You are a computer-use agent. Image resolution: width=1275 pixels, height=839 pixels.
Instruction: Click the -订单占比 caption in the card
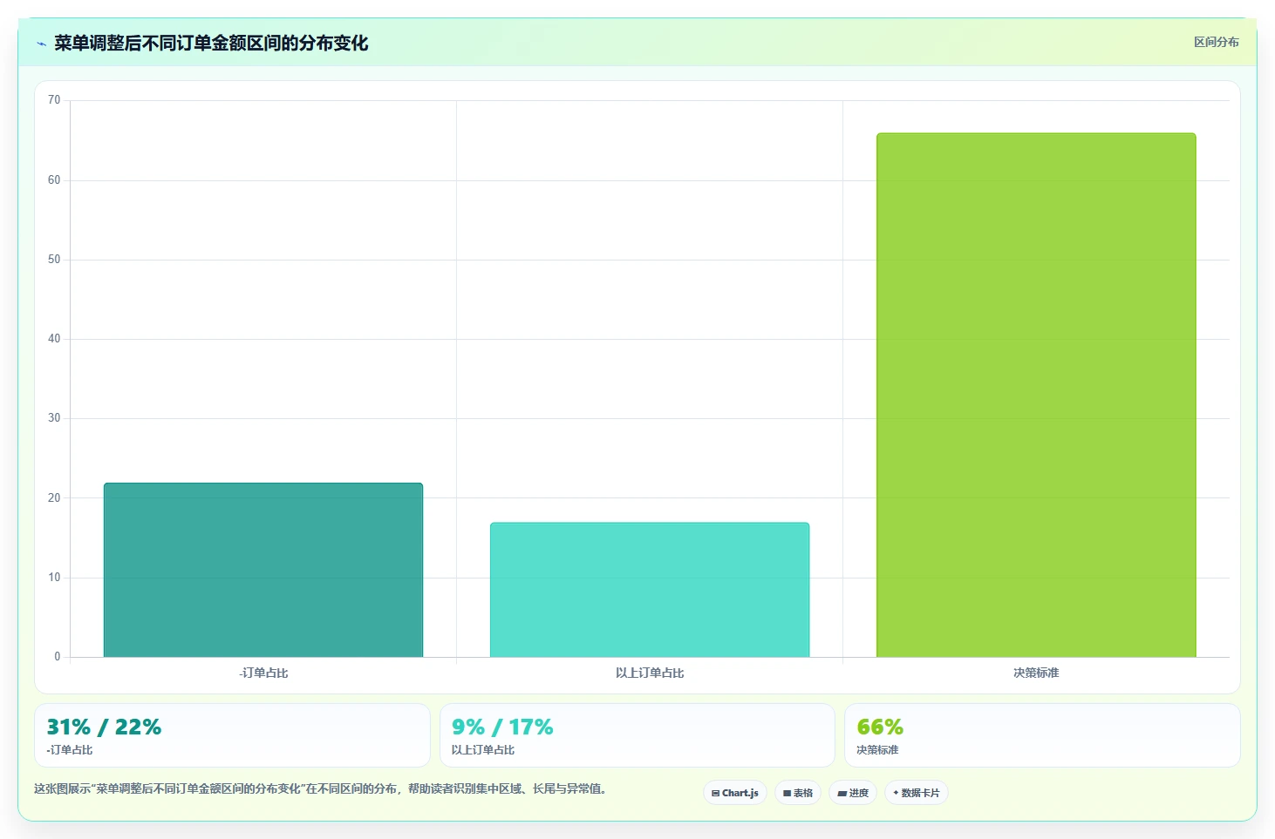pos(70,750)
